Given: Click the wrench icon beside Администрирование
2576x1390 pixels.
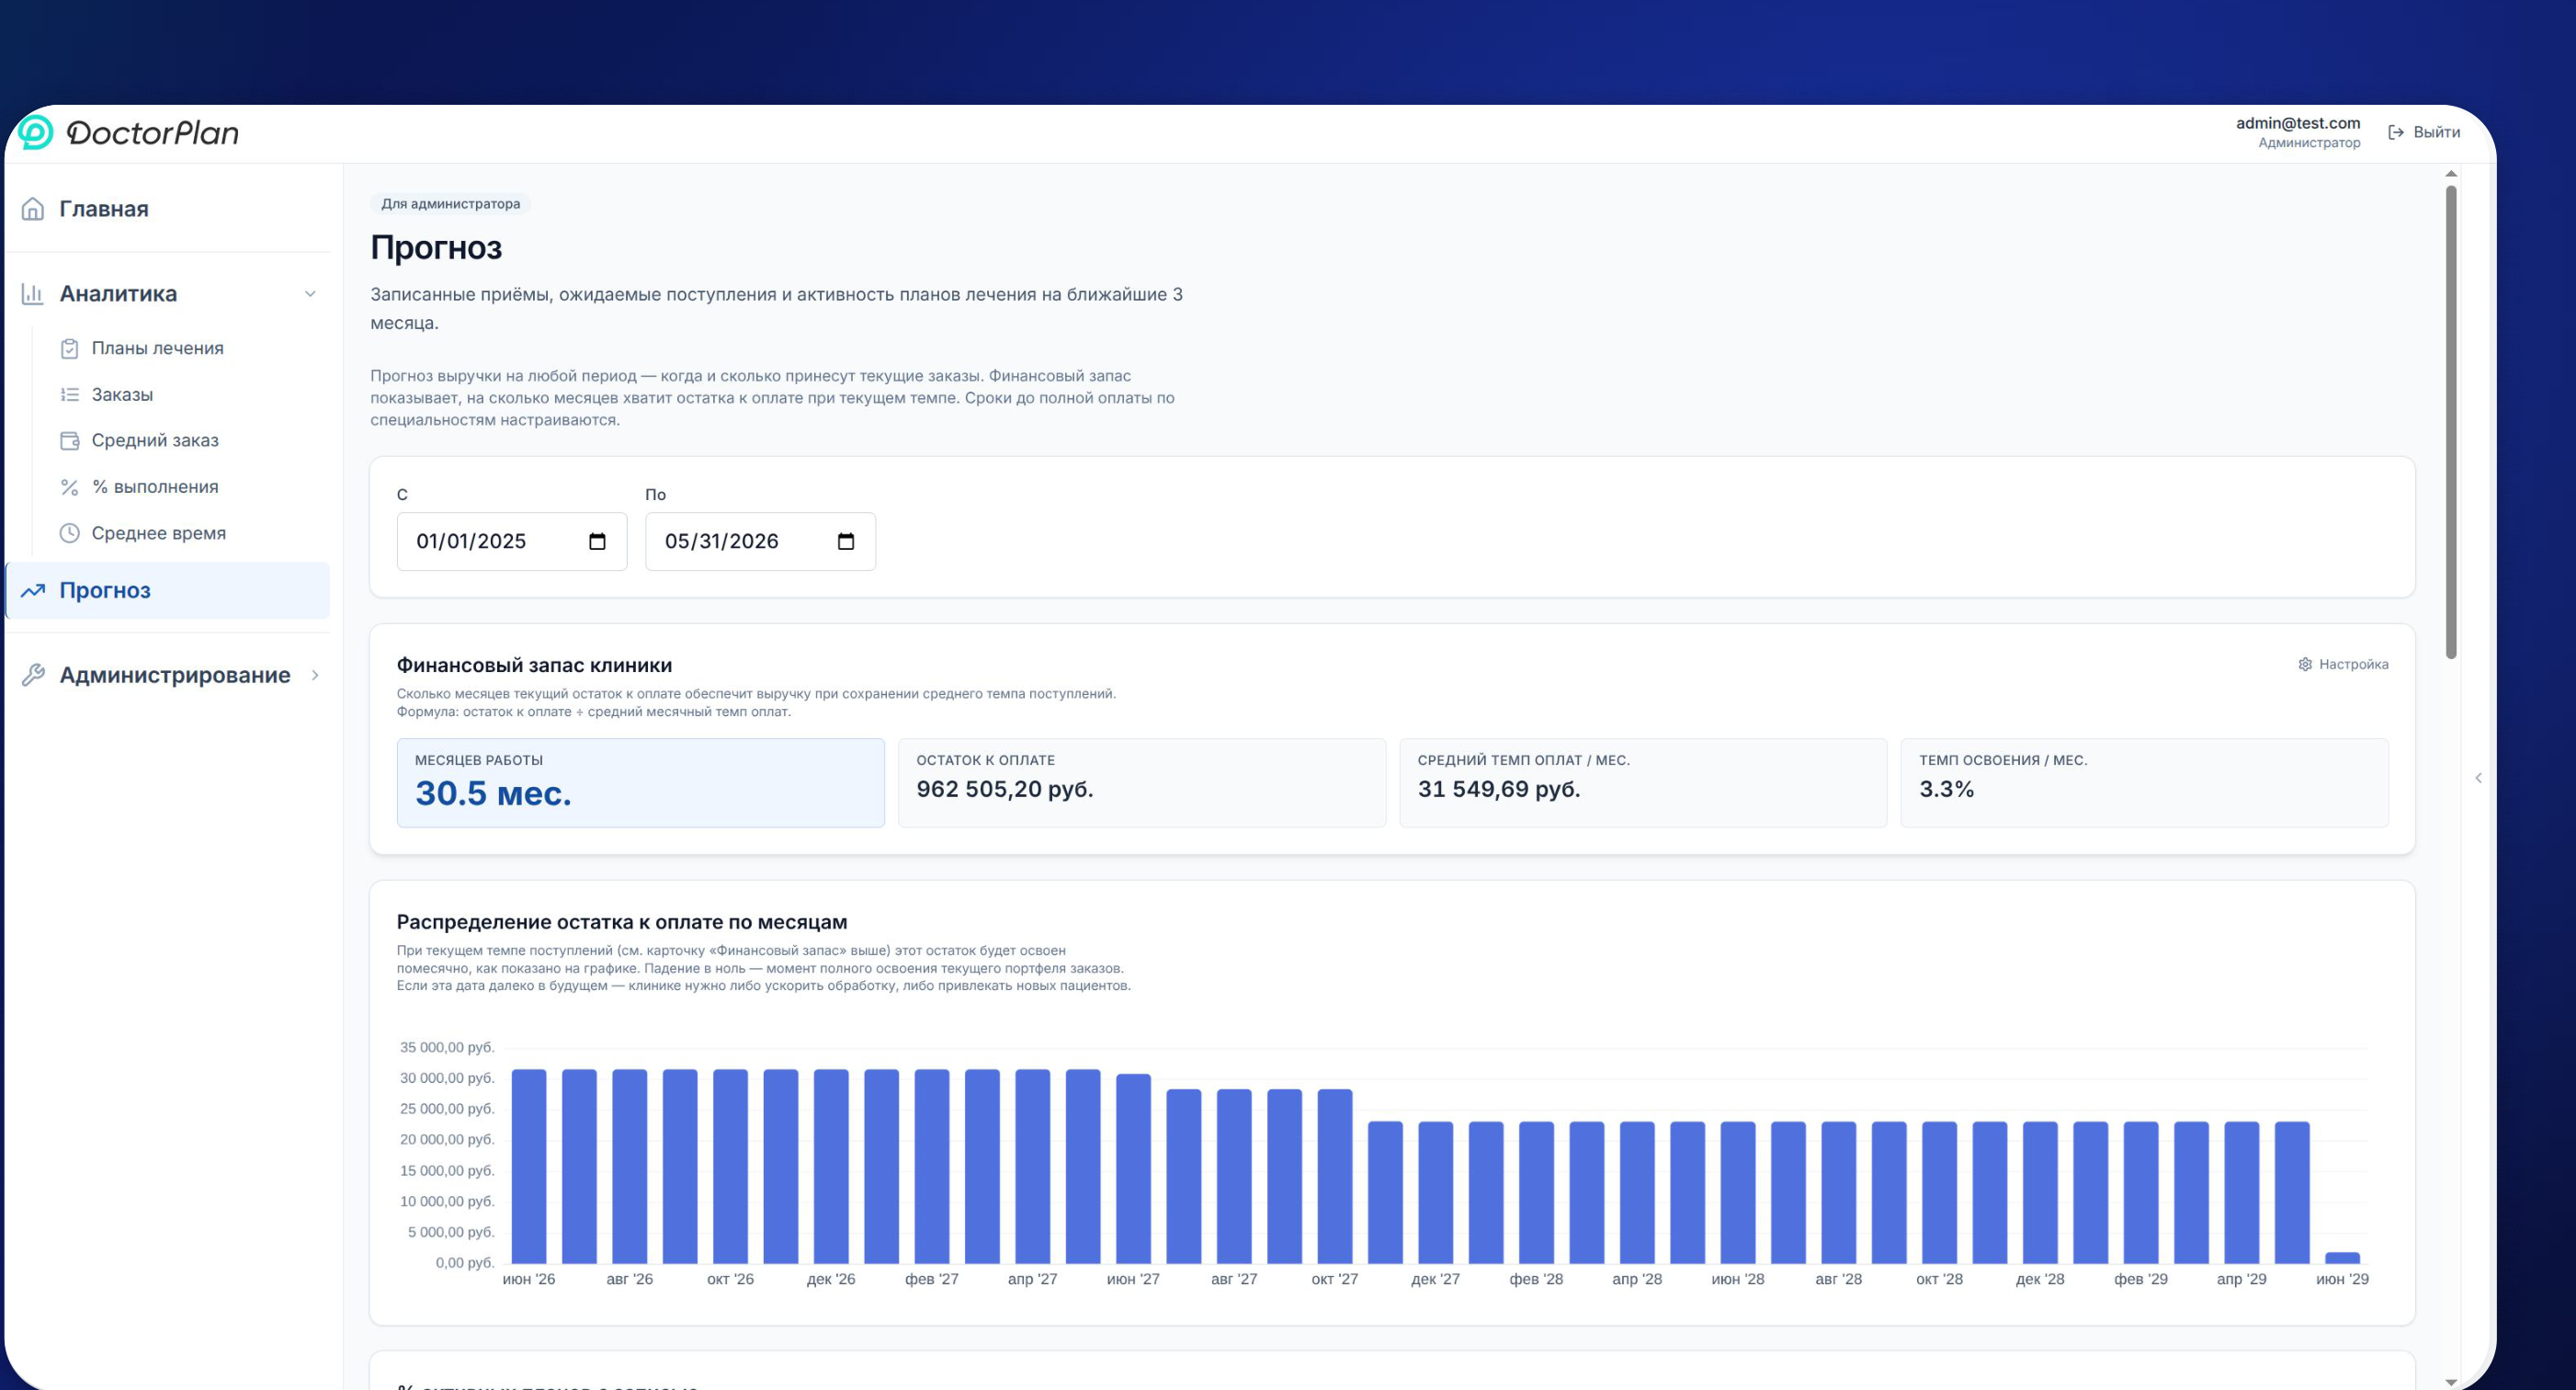Looking at the screenshot, I should pyautogui.click(x=33, y=675).
